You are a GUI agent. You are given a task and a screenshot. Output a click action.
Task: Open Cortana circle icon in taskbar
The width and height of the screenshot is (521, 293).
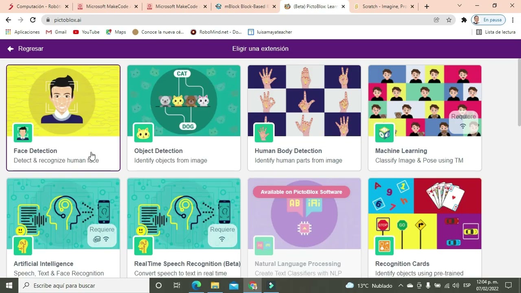(159, 285)
